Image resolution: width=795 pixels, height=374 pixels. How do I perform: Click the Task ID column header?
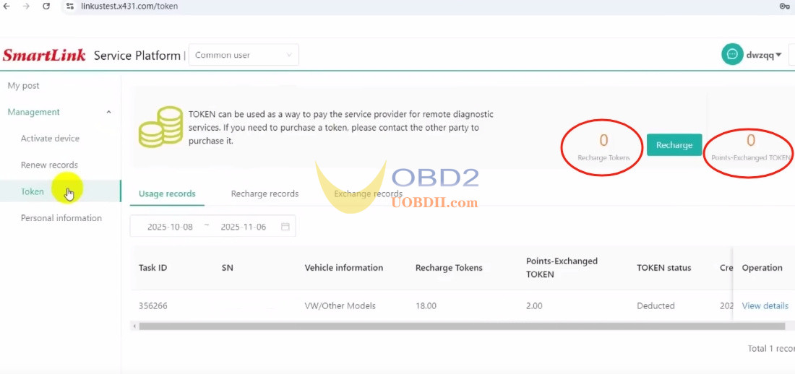[x=152, y=268]
